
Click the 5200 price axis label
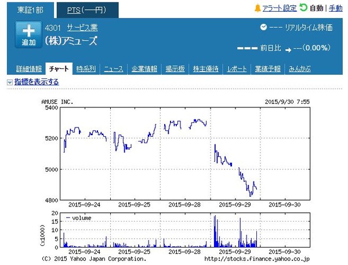tap(52, 139)
